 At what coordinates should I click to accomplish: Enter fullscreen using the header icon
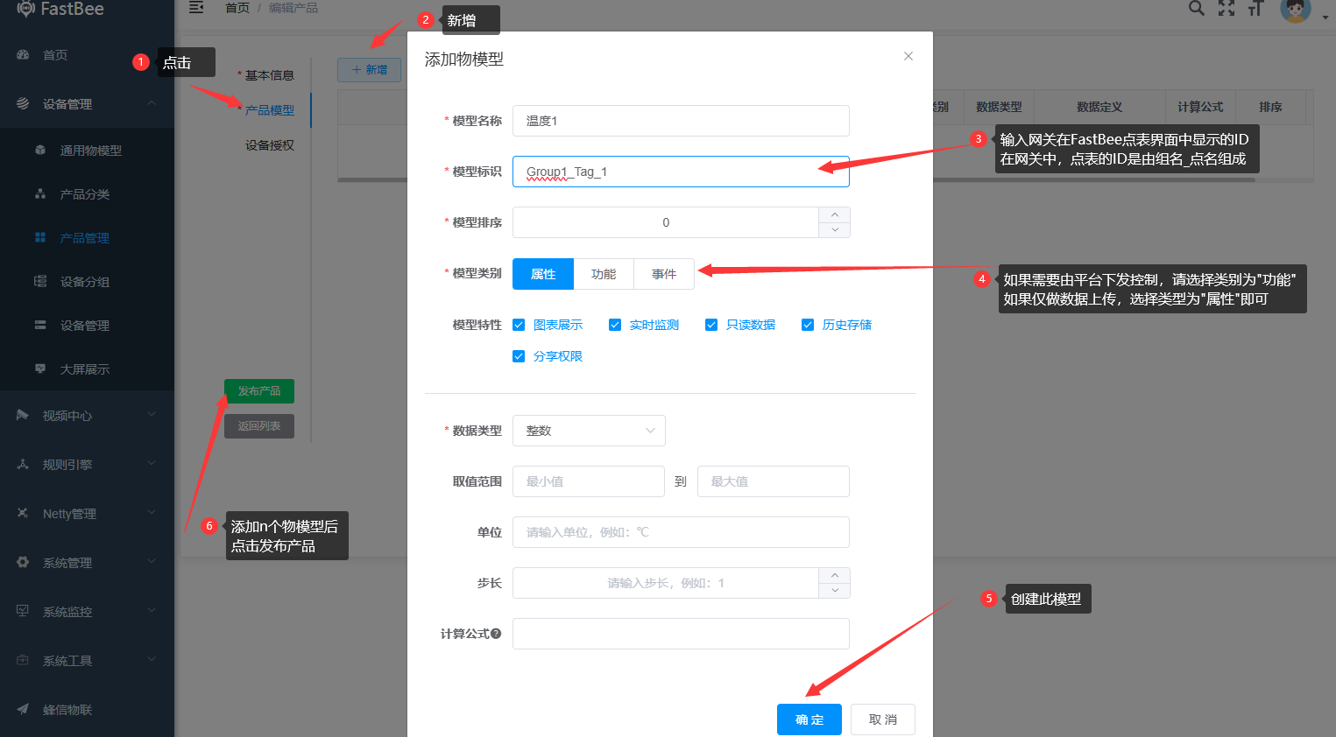tap(1226, 9)
